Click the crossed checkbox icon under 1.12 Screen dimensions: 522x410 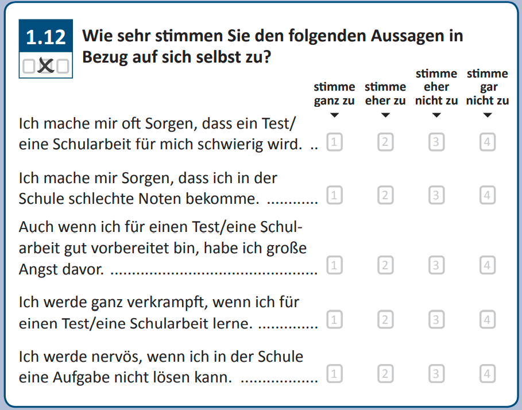click(x=46, y=66)
